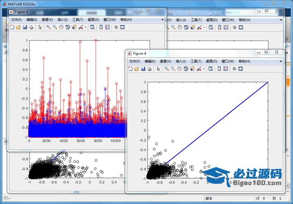
Task: Toggle Edit Plot arrow in Figure 1
Action: tap(40, 27)
